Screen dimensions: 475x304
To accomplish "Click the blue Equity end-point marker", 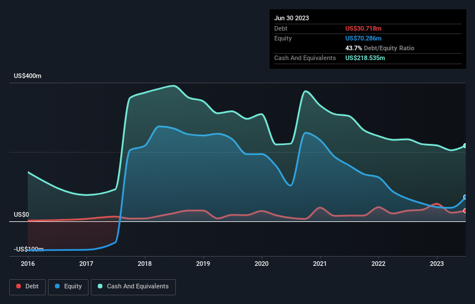I will click(x=465, y=197).
